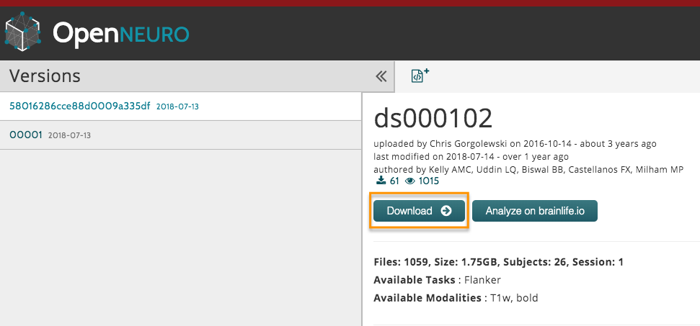Click 'last modified on 2018-07-14' line
Screen dimensions: 700x326
click(x=471, y=157)
